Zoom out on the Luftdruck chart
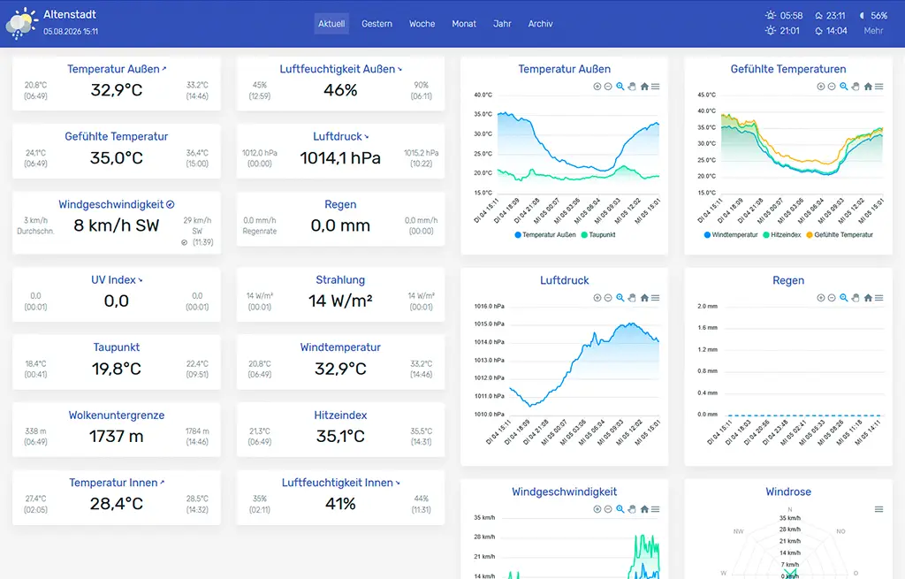 pos(608,298)
